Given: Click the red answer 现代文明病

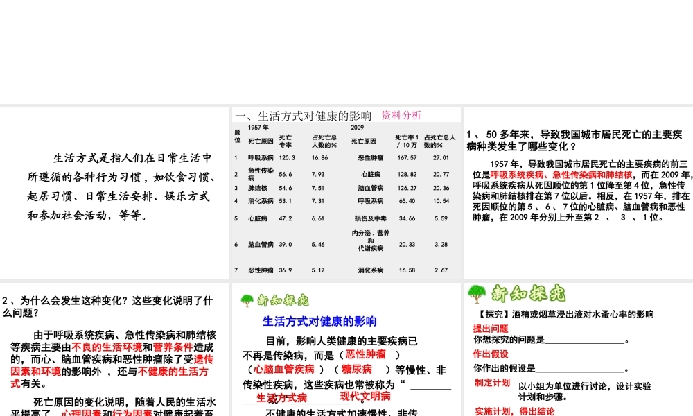Looking at the screenshot, I should click(x=365, y=396).
